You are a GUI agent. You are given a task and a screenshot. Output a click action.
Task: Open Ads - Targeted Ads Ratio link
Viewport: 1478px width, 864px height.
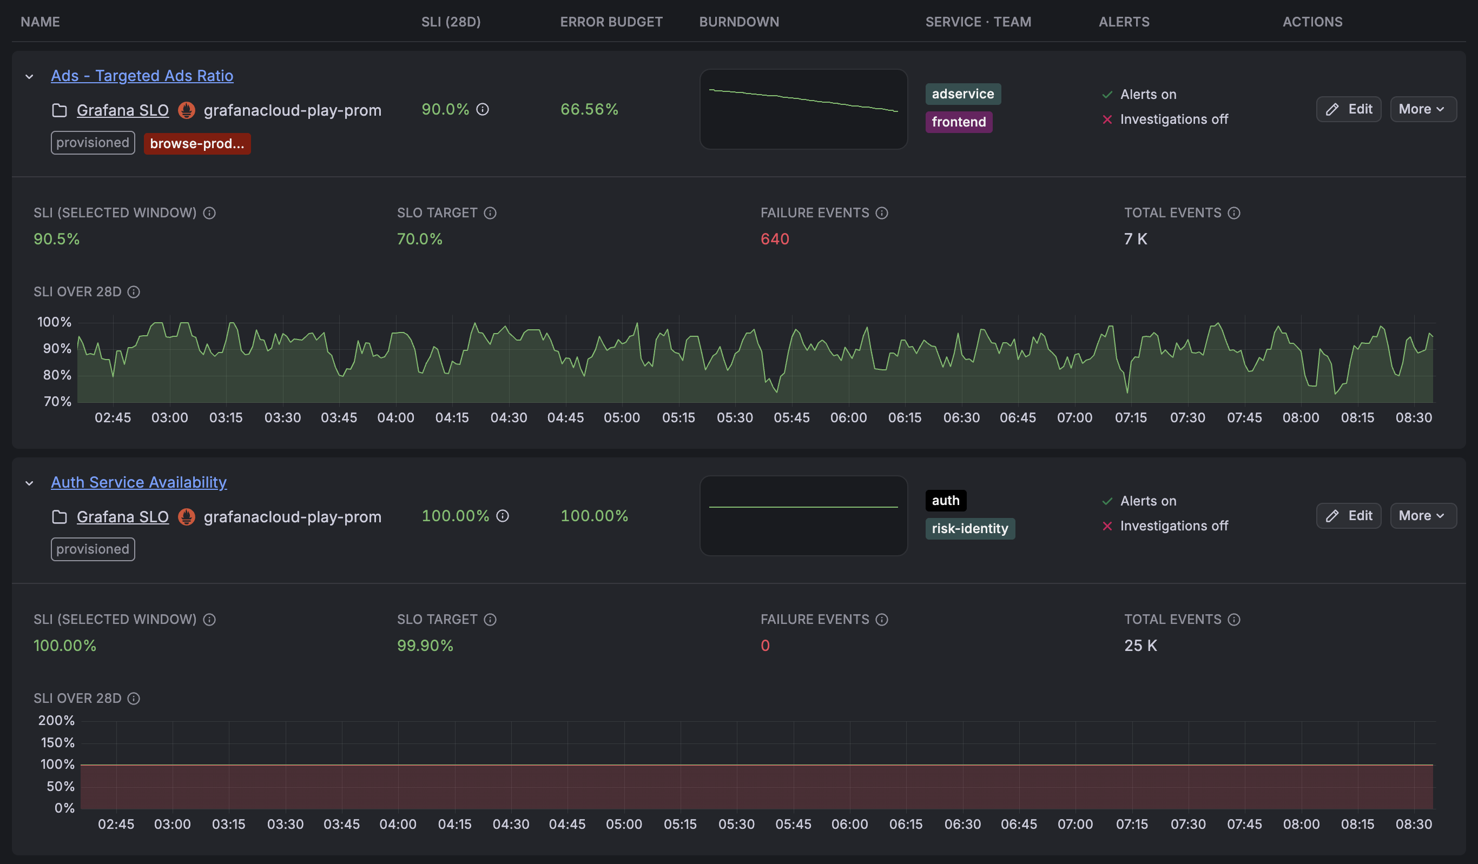tap(142, 76)
